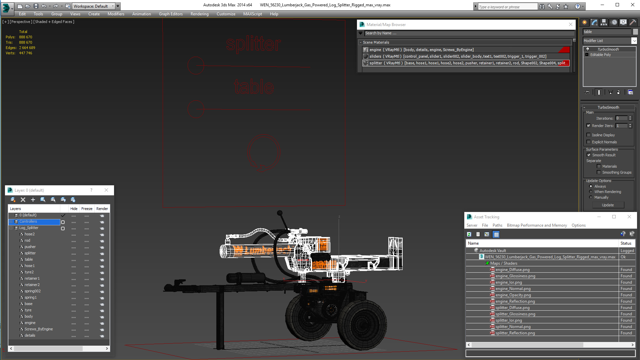Open Modifier List dropdown
This screenshot has width=640, height=360.
click(x=634, y=41)
